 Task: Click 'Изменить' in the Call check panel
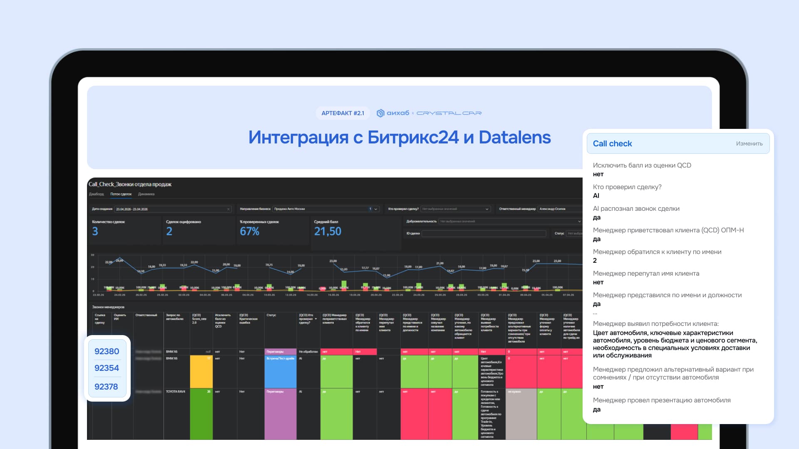pyautogui.click(x=749, y=143)
